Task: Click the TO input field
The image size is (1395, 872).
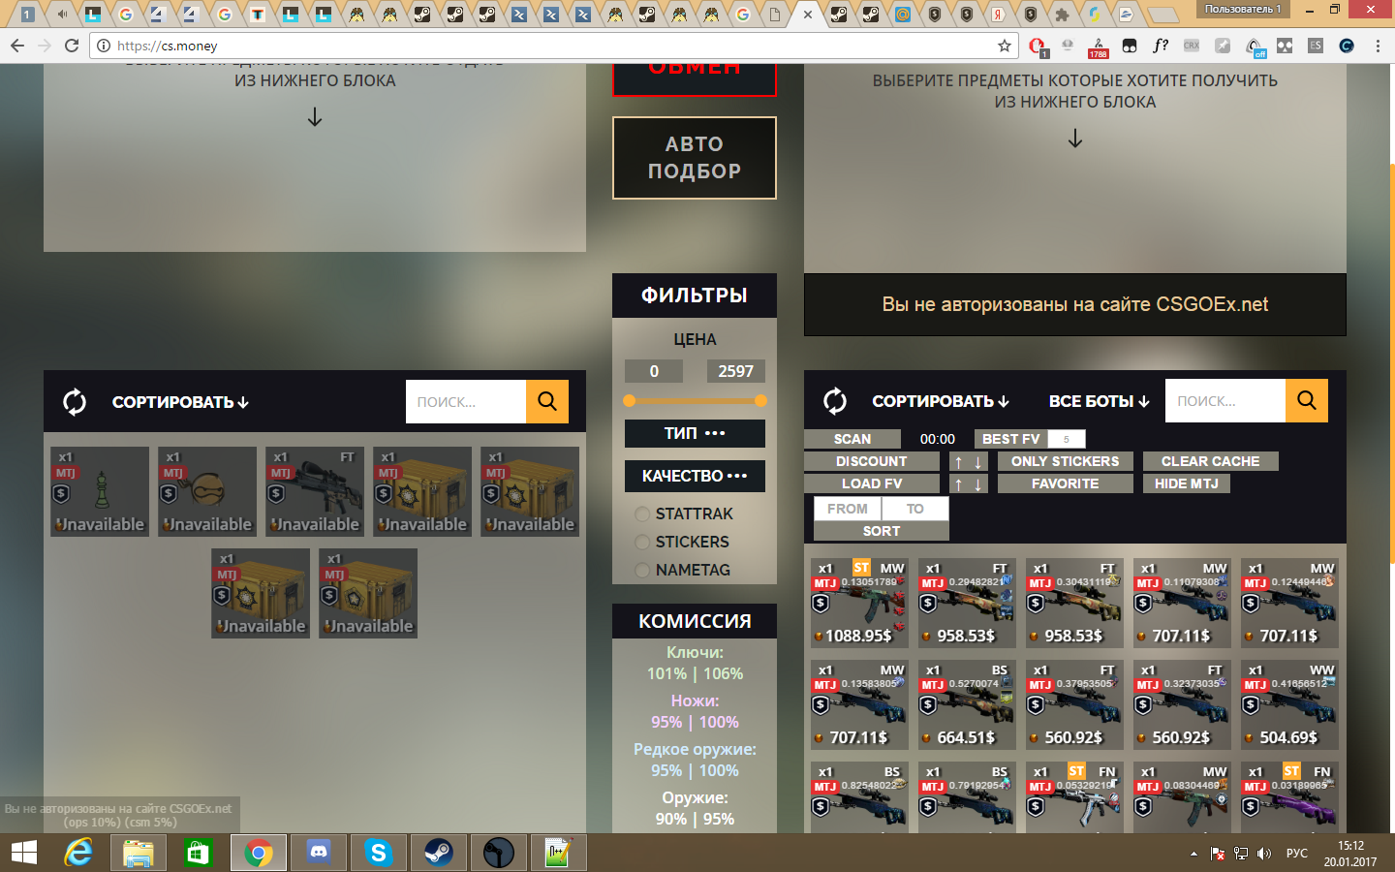Action: (915, 509)
